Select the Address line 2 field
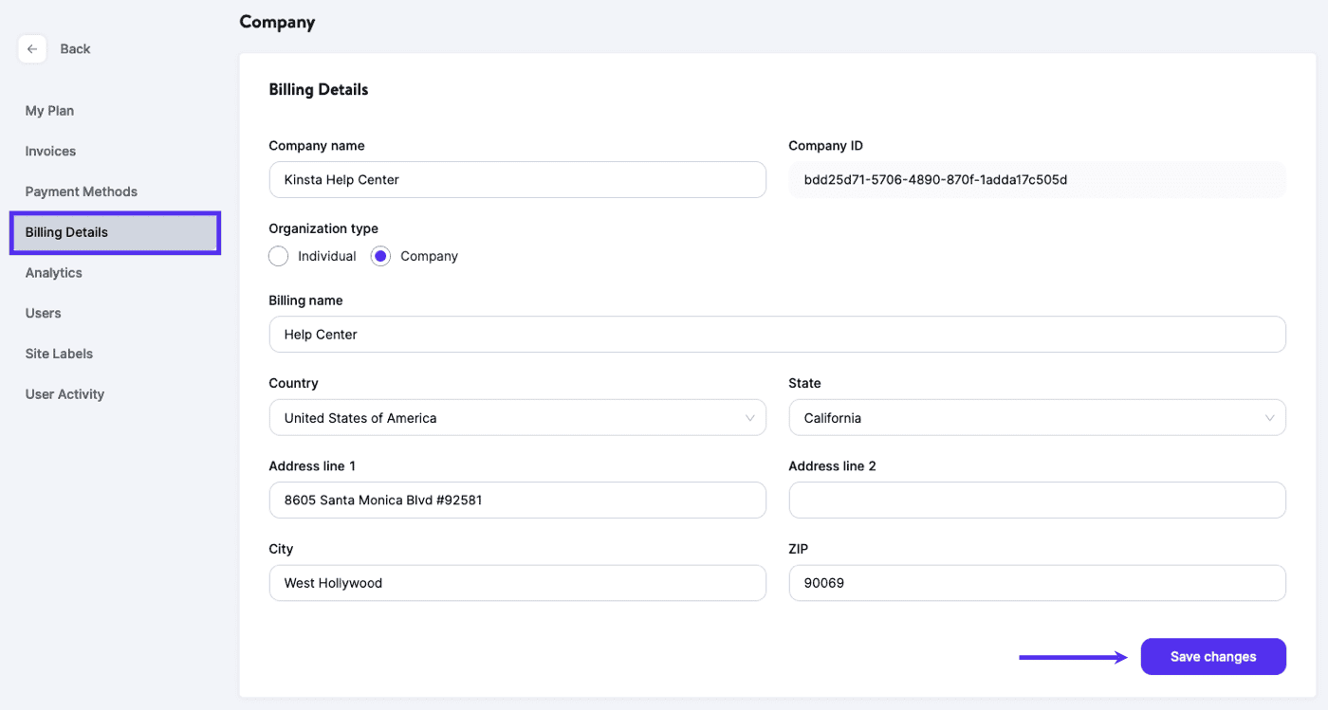 point(1037,500)
